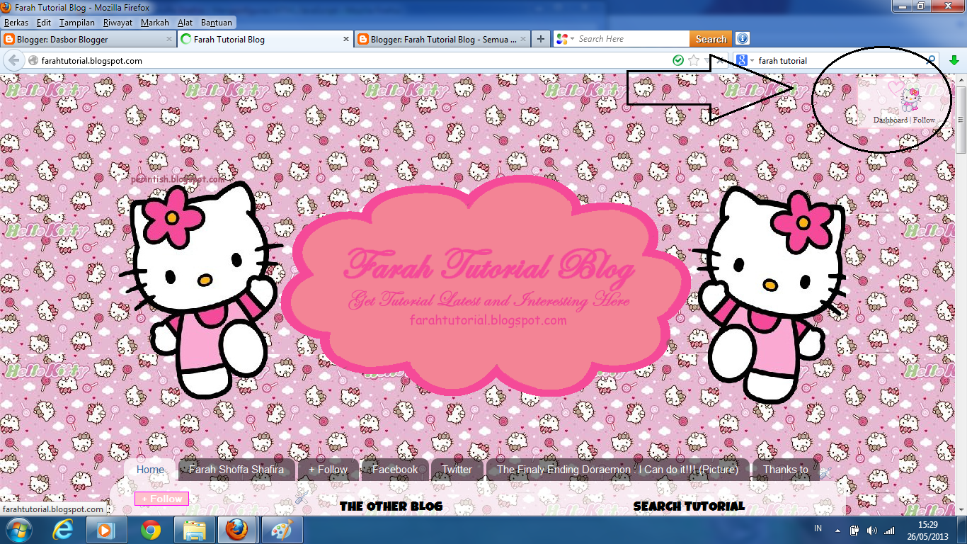Click the orange Search button
The image size is (967, 544).
click(x=710, y=39)
